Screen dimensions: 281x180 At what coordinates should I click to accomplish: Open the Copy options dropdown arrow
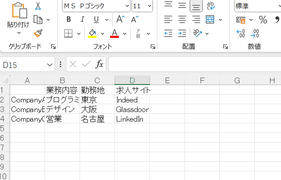point(49,20)
